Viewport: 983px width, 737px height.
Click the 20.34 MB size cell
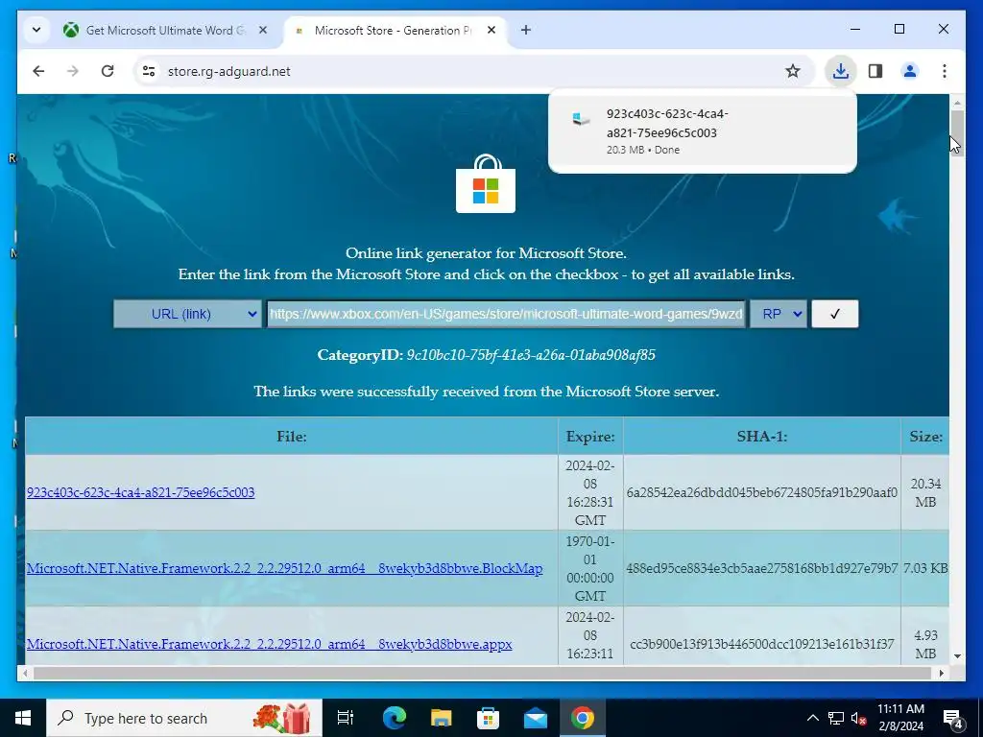925,492
